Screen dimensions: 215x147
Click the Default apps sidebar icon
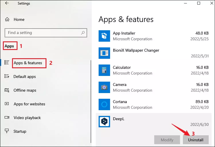[7, 76]
